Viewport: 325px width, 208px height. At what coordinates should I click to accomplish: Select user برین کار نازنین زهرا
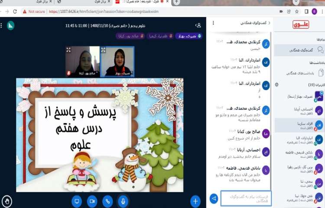[x=300, y=169]
